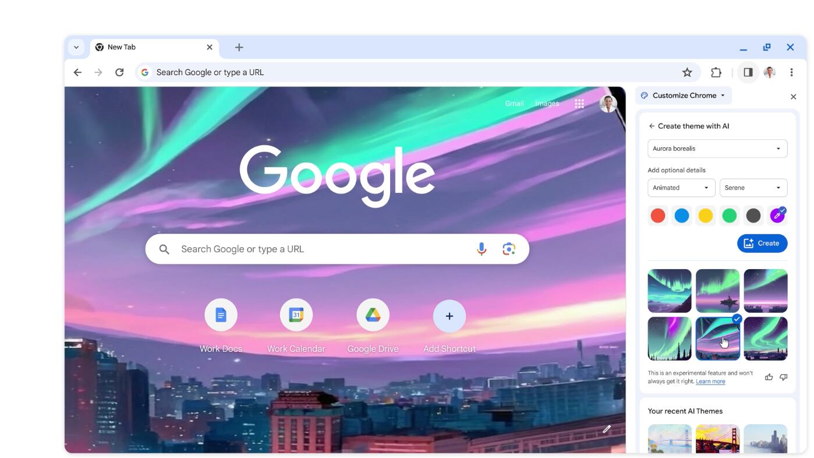Open the Images link
This screenshot has width=814, height=458.
point(547,104)
